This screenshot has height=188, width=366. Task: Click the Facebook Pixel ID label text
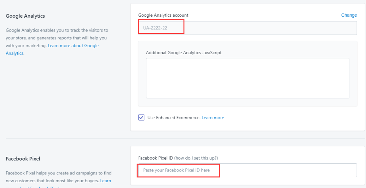pyautogui.click(x=156, y=158)
